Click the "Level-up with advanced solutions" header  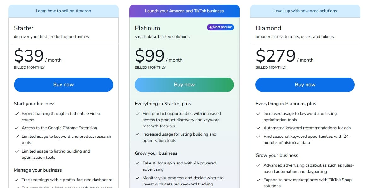tap(305, 11)
